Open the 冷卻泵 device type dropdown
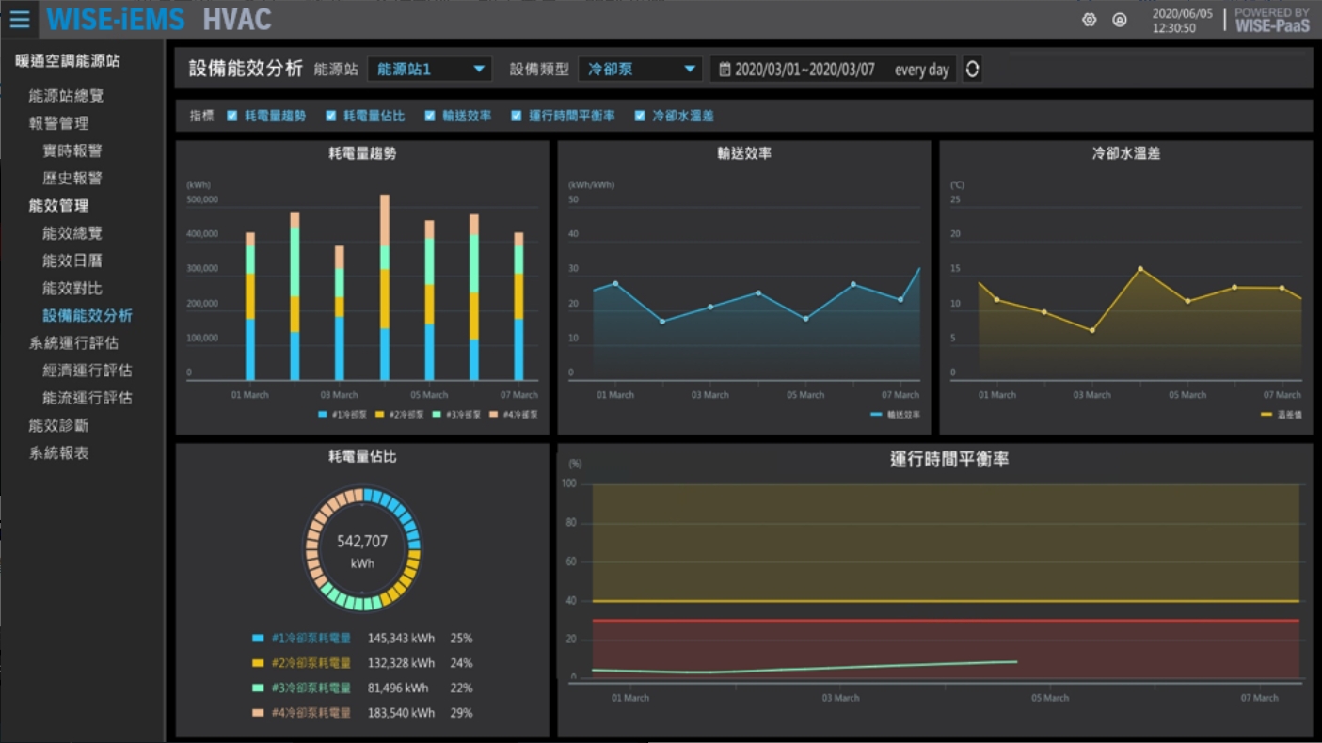Screen dimensions: 1322x743 [x=641, y=69]
